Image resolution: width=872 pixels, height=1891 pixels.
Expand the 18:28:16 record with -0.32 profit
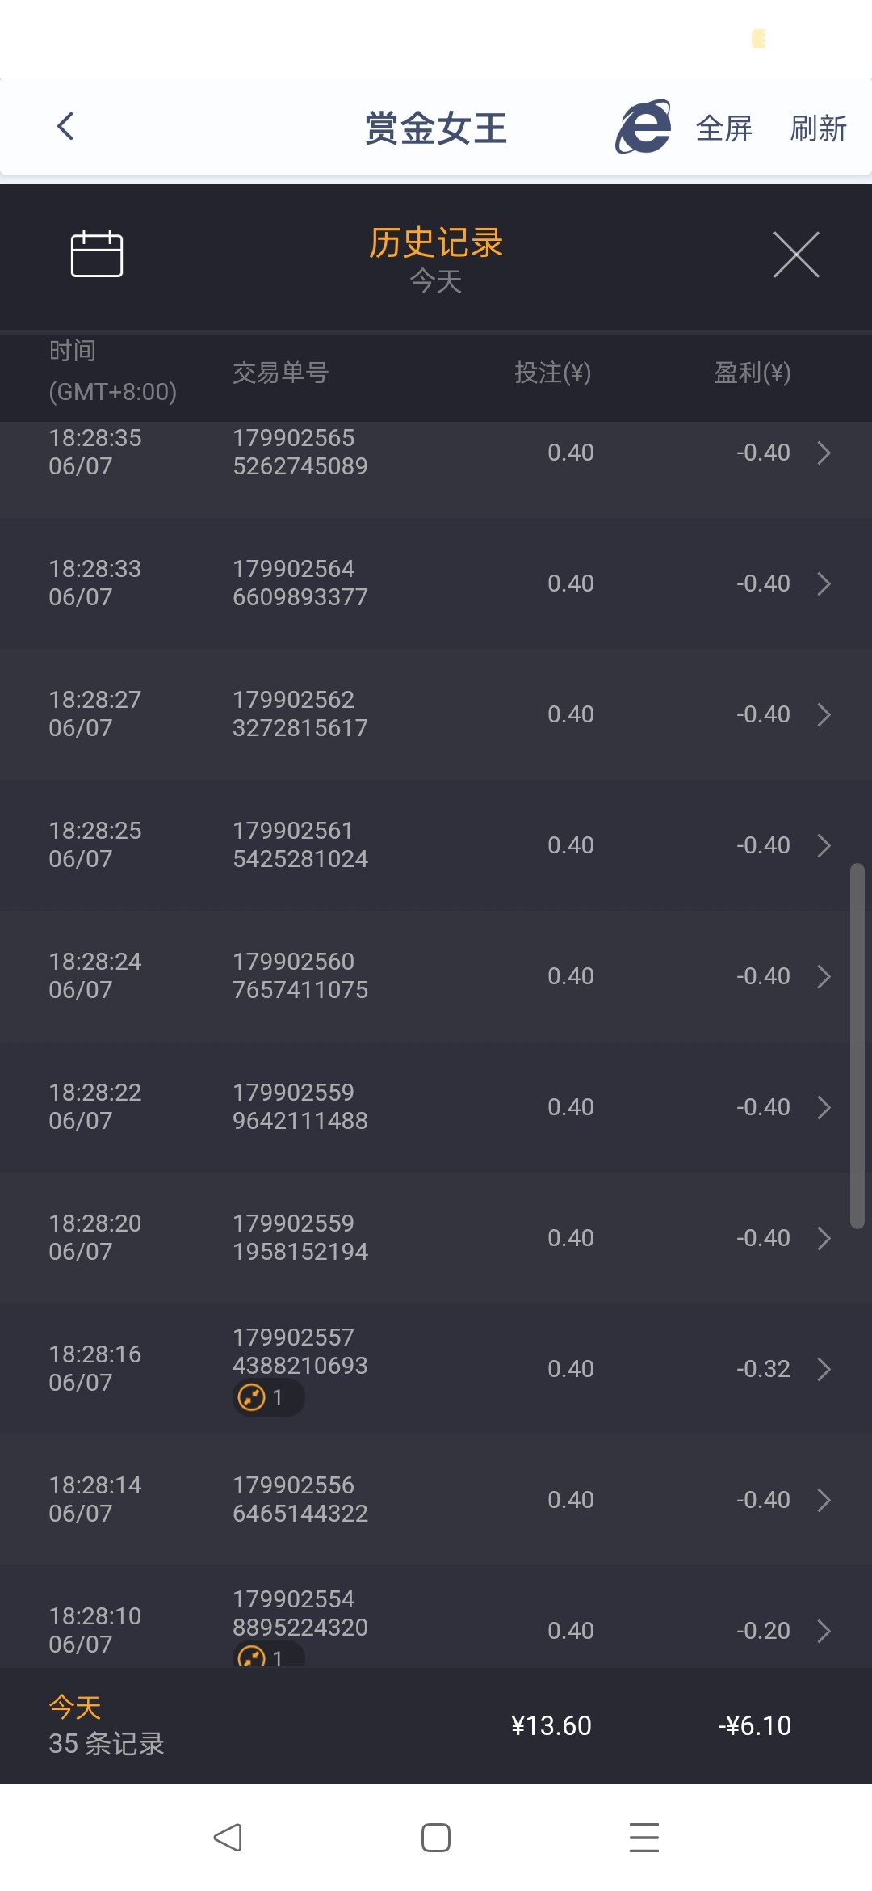(824, 1369)
